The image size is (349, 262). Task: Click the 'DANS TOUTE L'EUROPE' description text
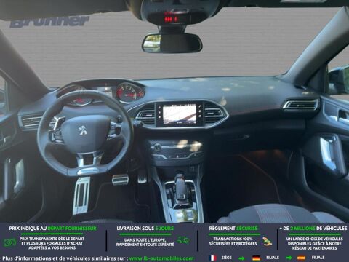point(145,242)
